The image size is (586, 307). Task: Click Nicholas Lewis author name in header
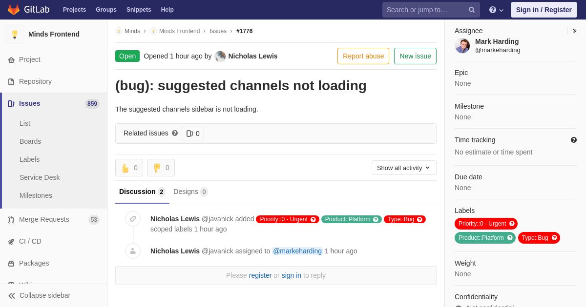253,56
